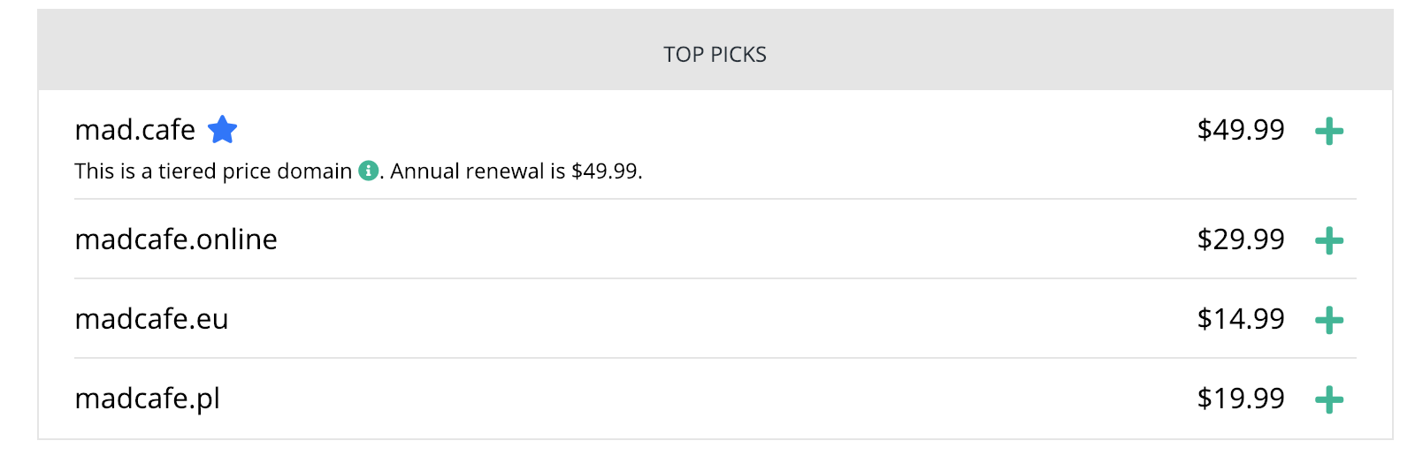Add mad.cafe to cart with plus icon
1415x456 pixels.
point(1329,132)
